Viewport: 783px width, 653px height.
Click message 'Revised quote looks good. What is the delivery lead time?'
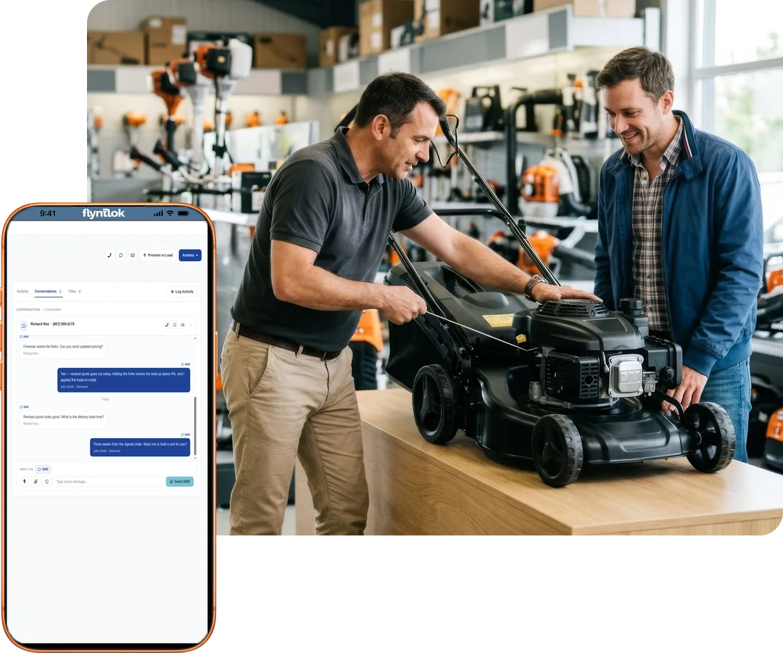click(x=63, y=419)
